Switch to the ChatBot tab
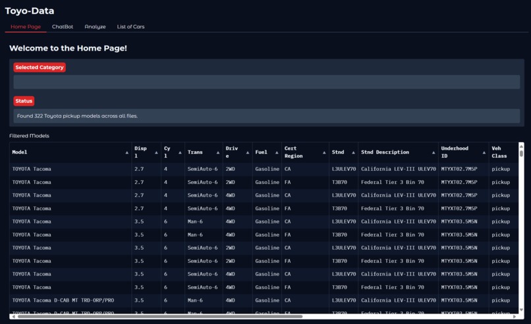Image resolution: width=531 pixels, height=324 pixels. coord(63,27)
